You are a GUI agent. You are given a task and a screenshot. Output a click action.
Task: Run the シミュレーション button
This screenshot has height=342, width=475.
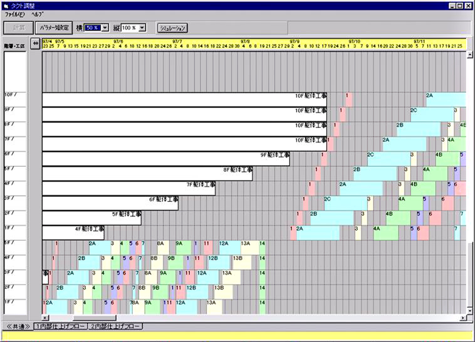point(172,28)
